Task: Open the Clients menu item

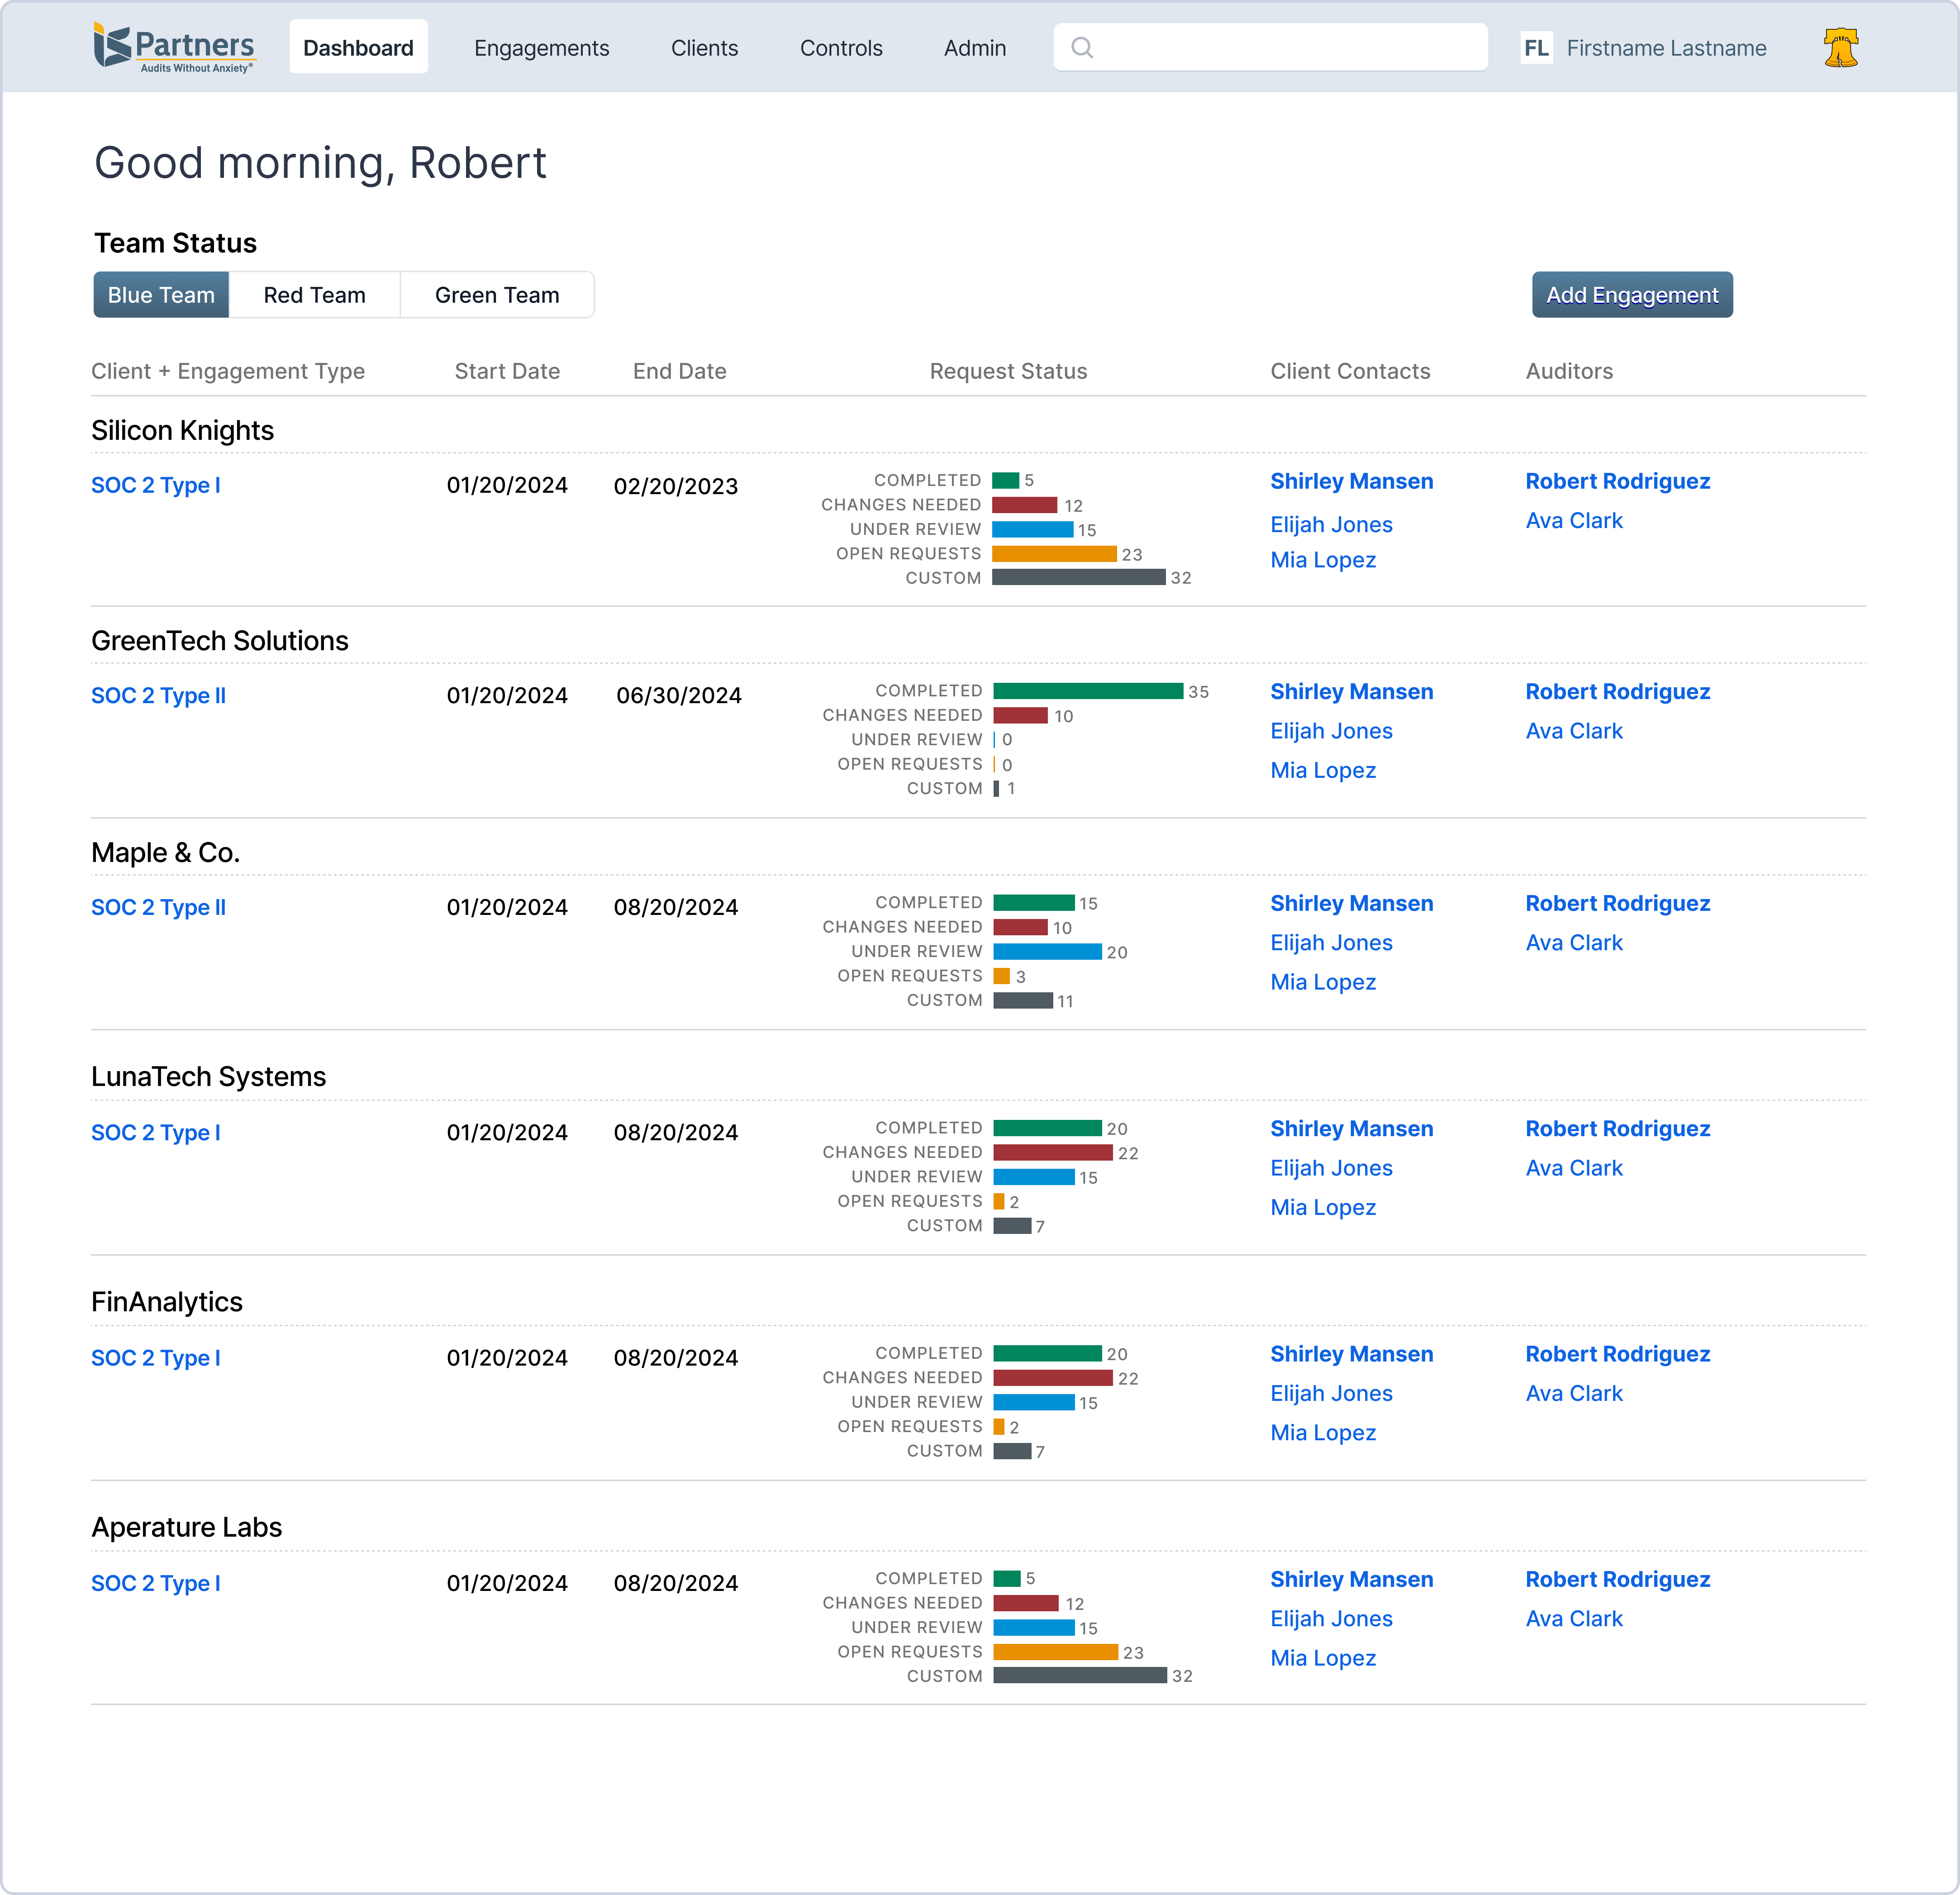Action: [x=704, y=48]
